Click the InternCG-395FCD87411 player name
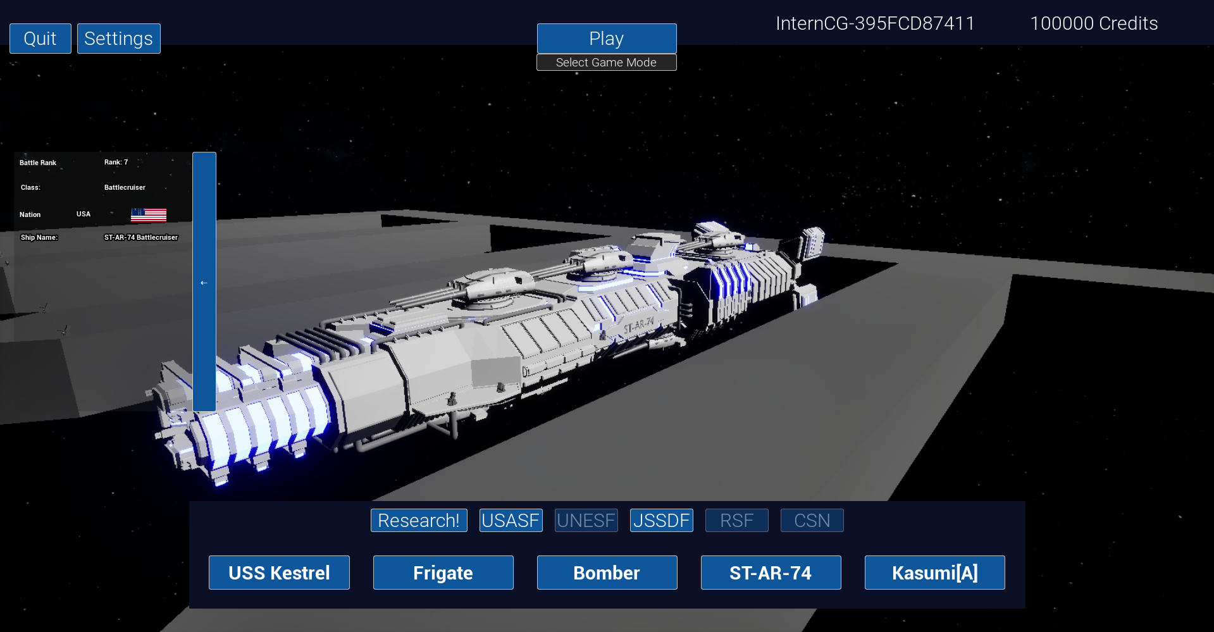Viewport: 1214px width, 632px height. click(x=875, y=23)
